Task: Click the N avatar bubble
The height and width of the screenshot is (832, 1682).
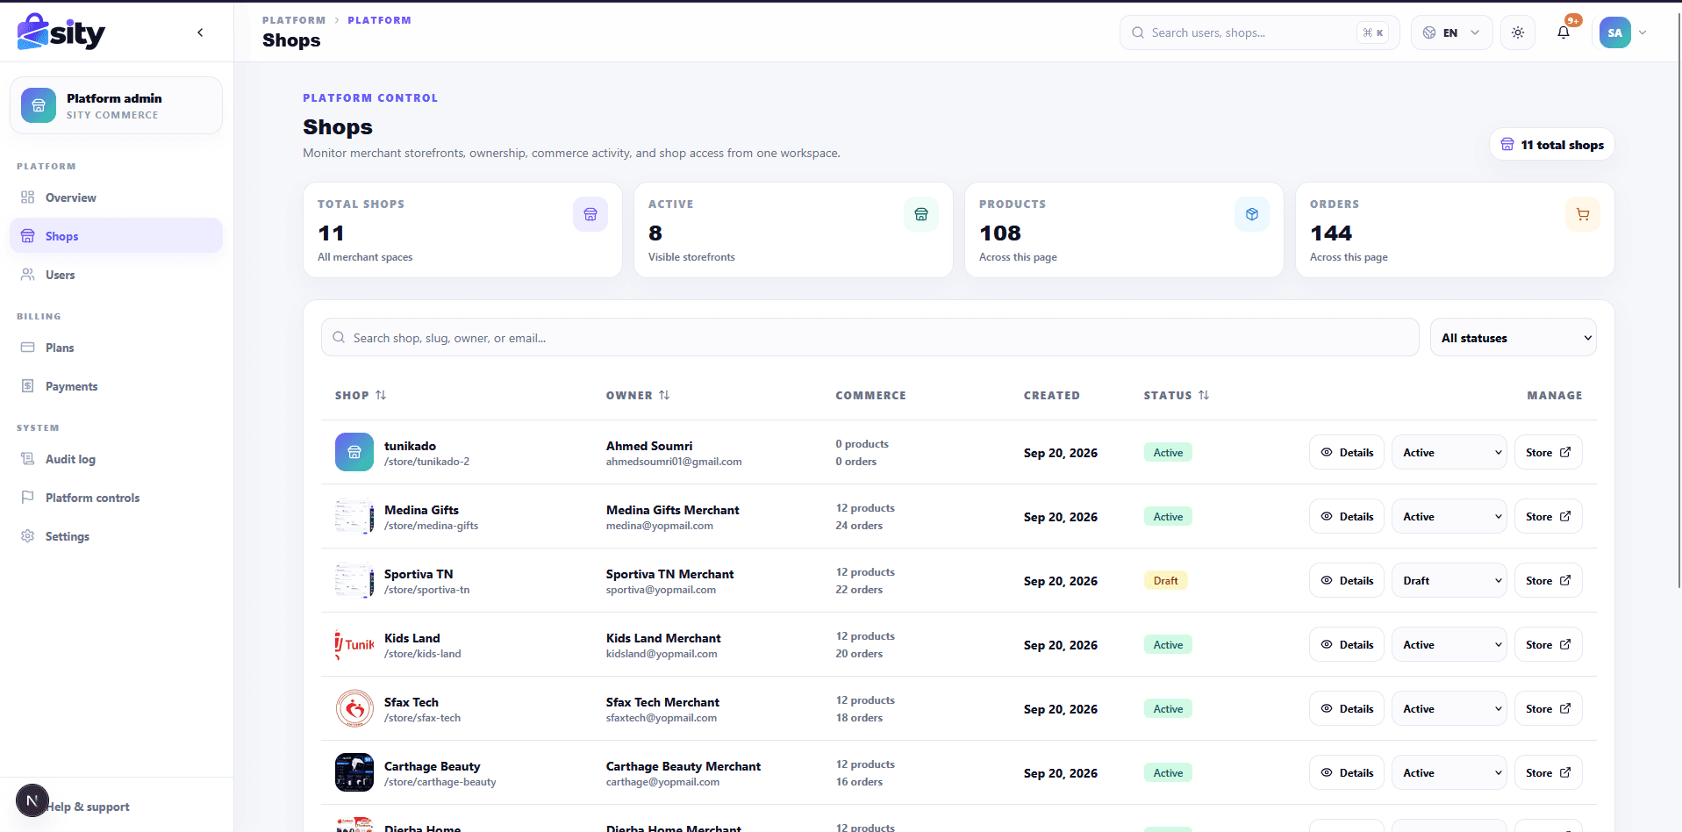Action: tap(32, 800)
